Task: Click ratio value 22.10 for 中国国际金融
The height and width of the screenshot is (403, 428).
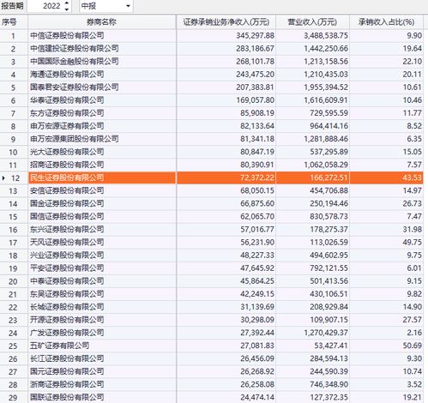Action: (412, 62)
